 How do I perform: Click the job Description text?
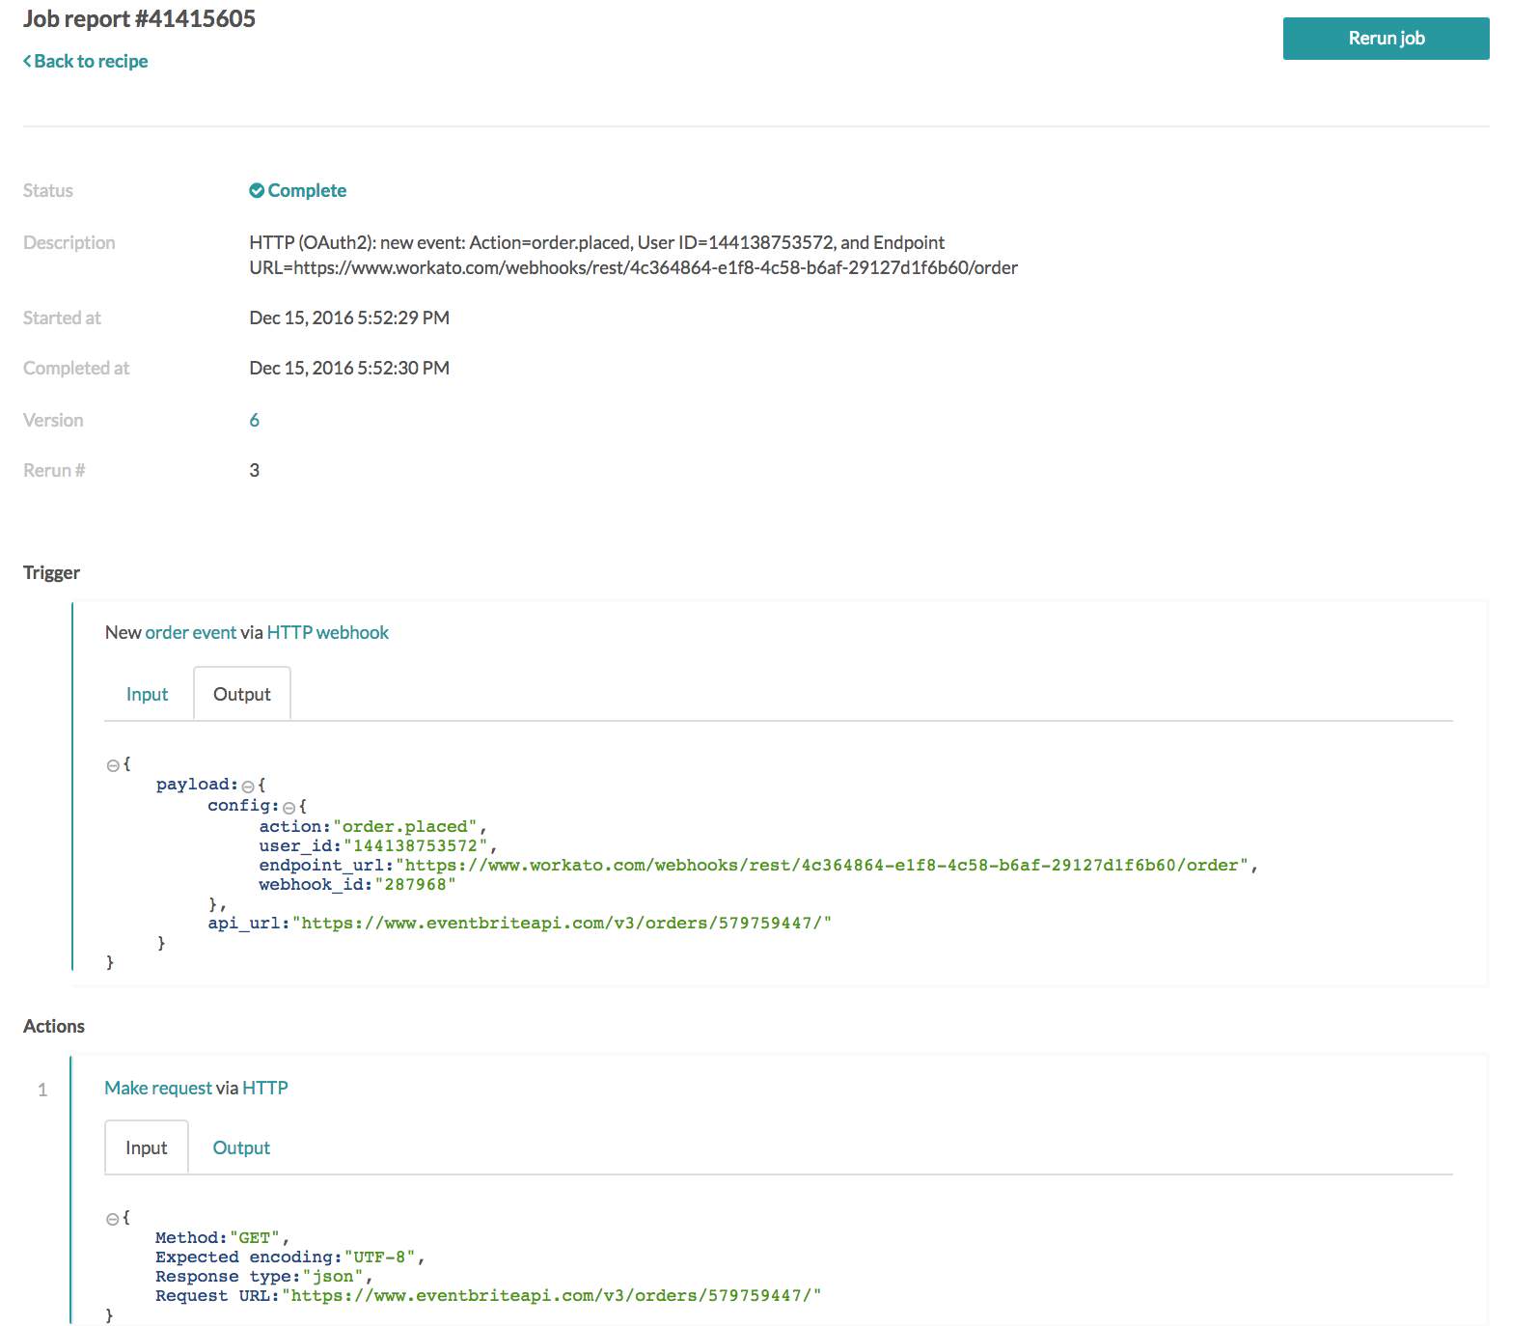point(633,255)
